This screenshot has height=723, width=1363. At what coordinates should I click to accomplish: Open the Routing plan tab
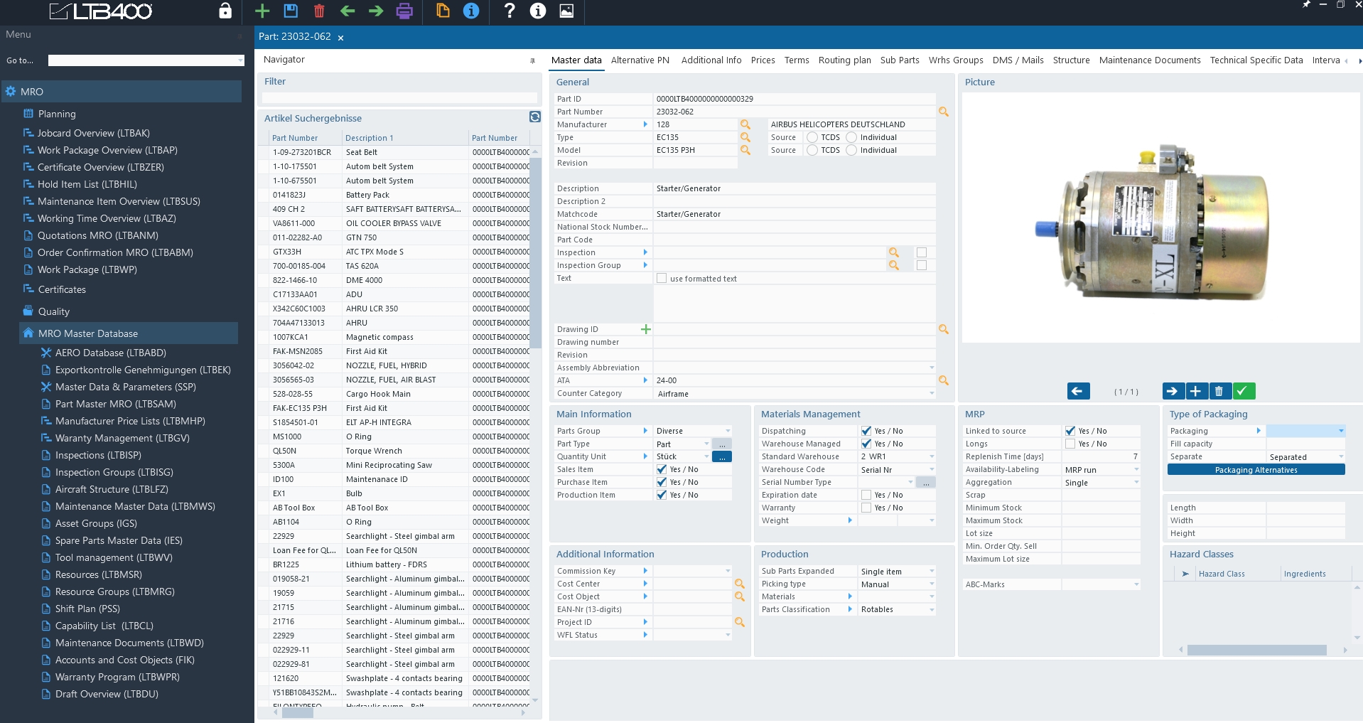[x=844, y=60]
